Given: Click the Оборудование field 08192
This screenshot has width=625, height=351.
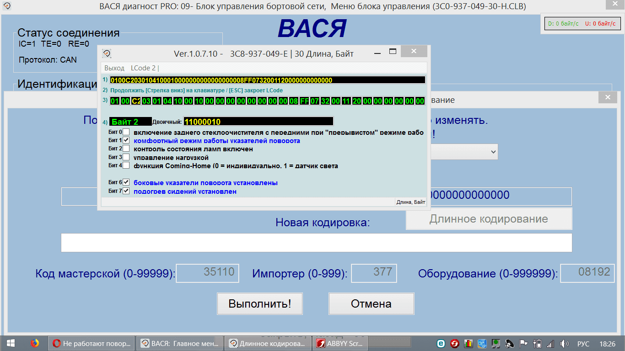Looking at the screenshot, I should pyautogui.click(x=587, y=273).
